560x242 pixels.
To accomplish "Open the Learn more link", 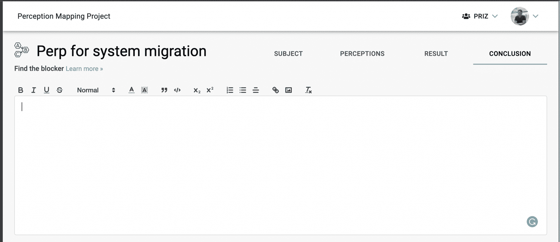I will [x=84, y=69].
